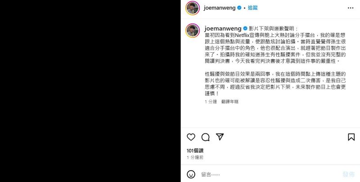Click the header profile avatar
This screenshot has height=182, width=360.
point(193,8)
